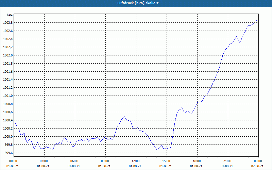Viewport: 272px width, 170px height.
Task: Click the 01.08.21 date under 03:00
Action: tap(43, 166)
